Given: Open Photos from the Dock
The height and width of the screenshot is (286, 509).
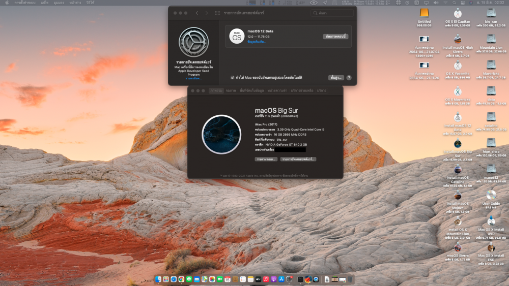Looking at the screenshot, I should coord(212,279).
